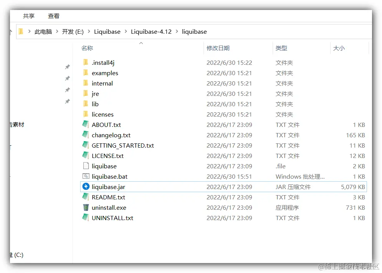Select the changelog.txt file name
The width and height of the screenshot is (382, 273).
[x=111, y=135]
